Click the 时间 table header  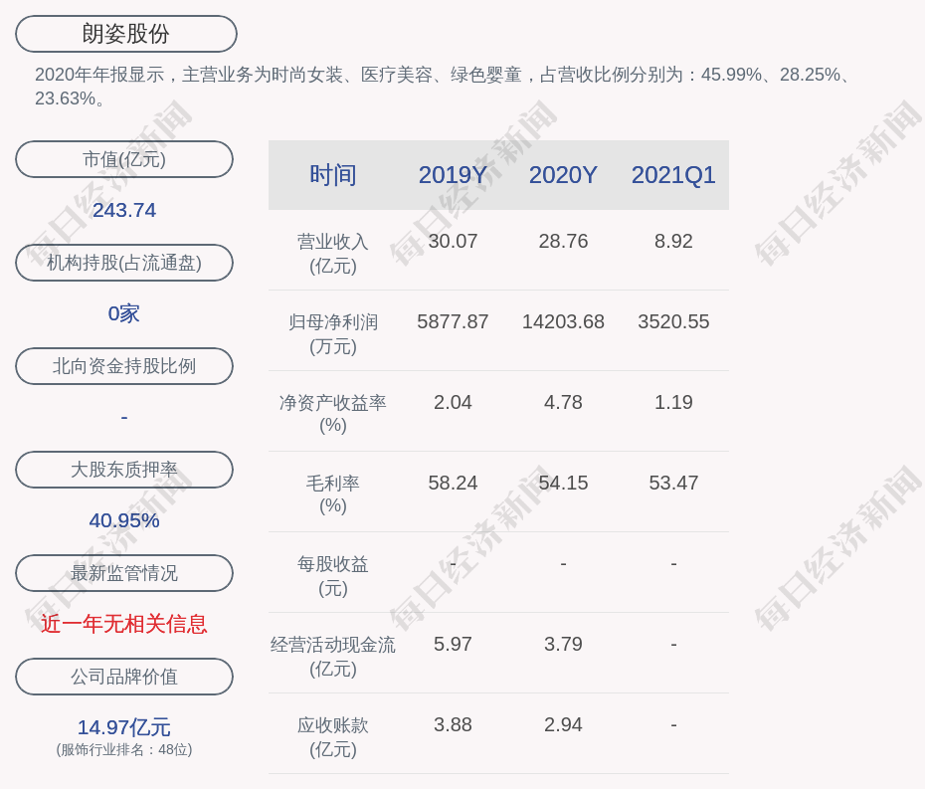coord(333,175)
